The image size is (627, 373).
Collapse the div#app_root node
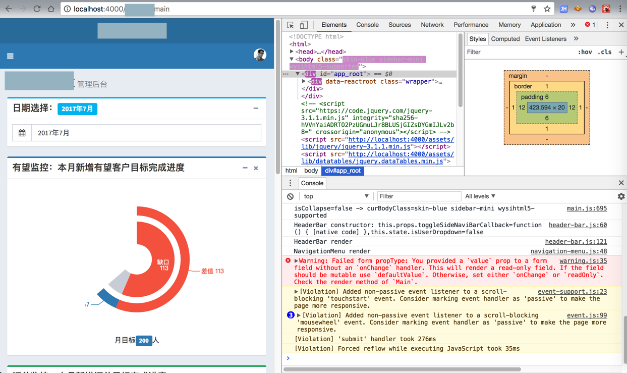pos(298,74)
